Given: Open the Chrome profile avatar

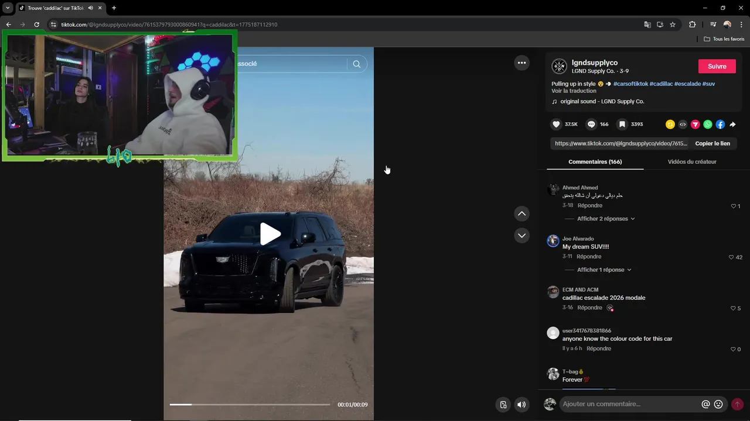Looking at the screenshot, I should pyautogui.click(x=727, y=25).
